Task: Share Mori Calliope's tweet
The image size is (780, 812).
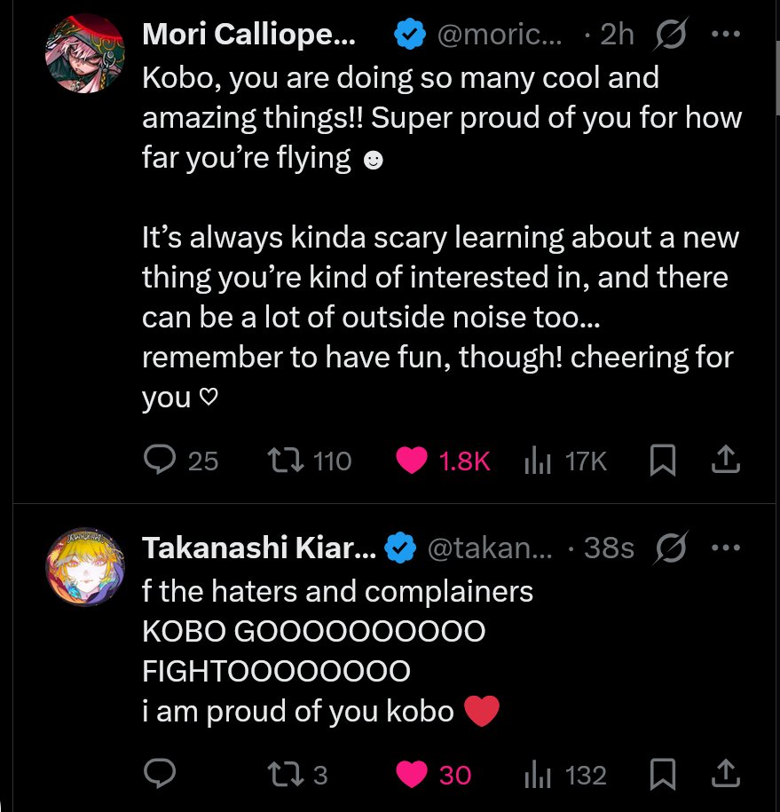Action: tap(725, 460)
